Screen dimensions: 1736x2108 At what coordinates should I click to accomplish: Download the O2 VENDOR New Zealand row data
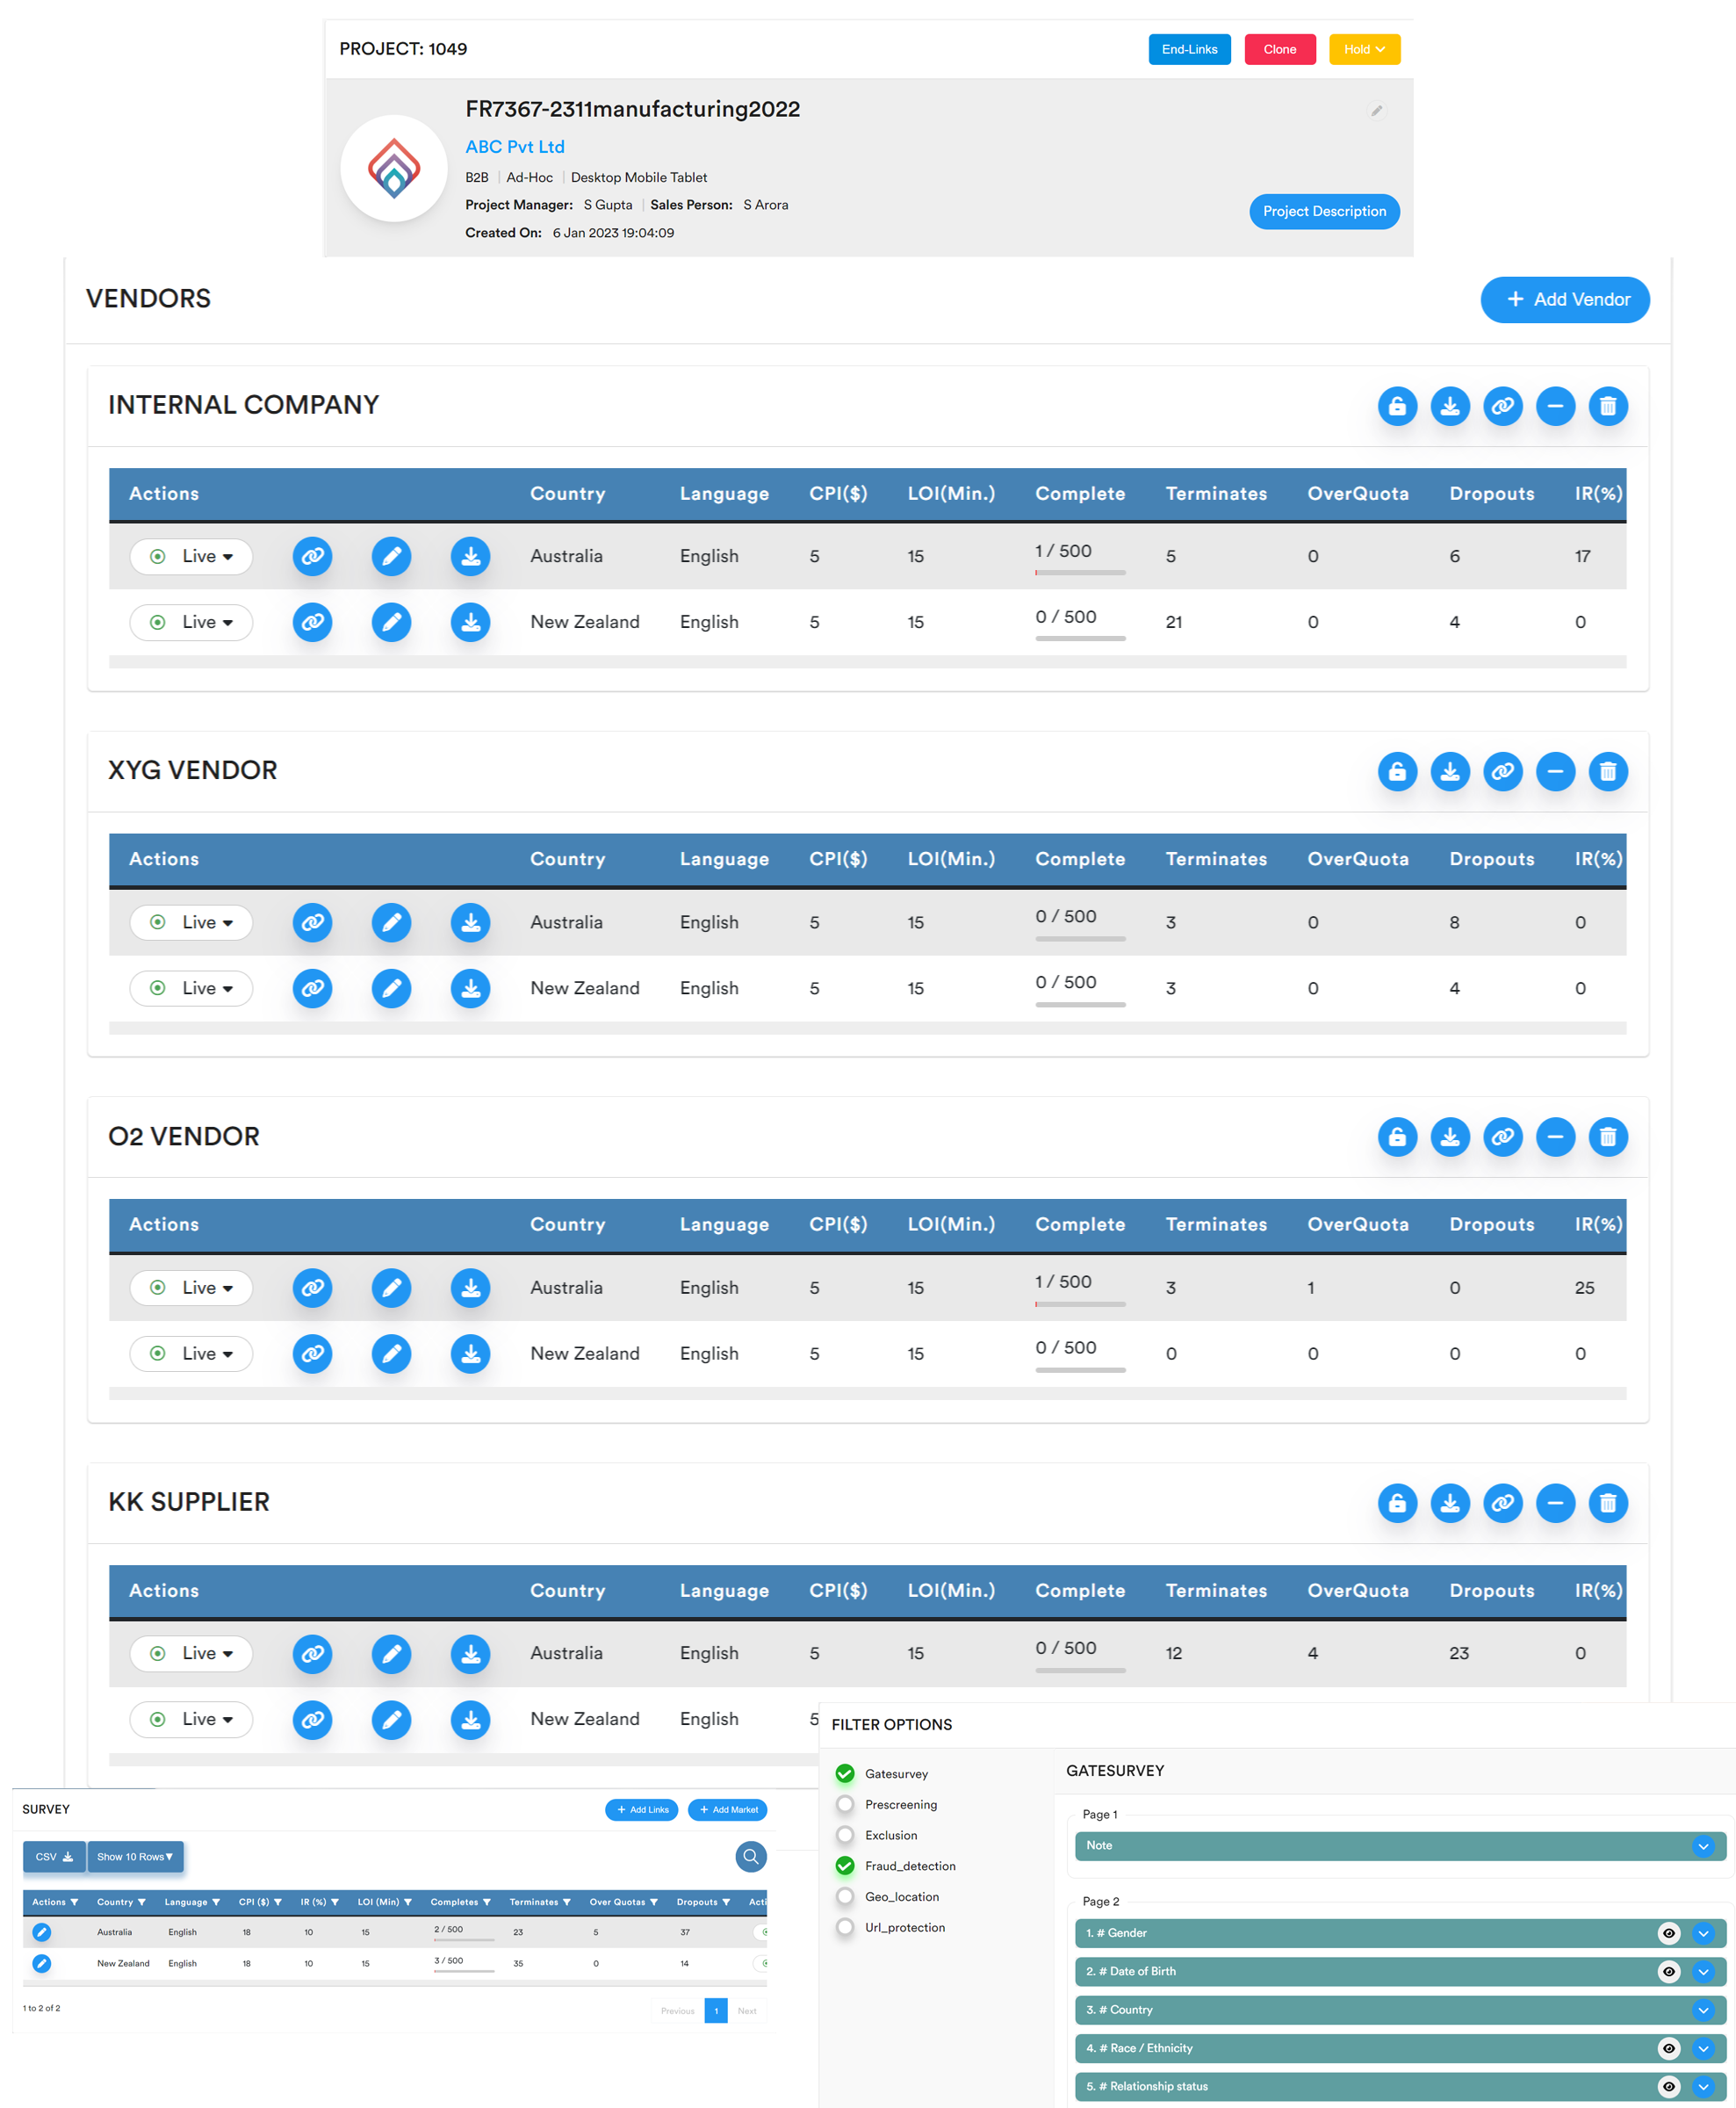pos(470,1353)
